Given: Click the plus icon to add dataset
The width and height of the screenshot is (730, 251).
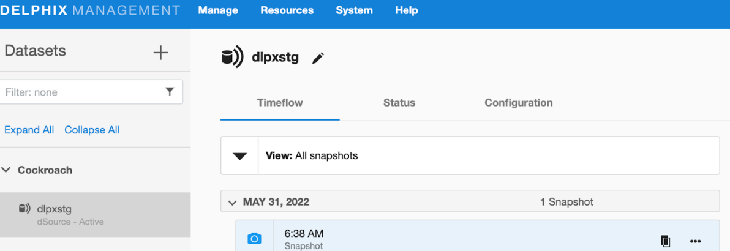Looking at the screenshot, I should pos(160,53).
